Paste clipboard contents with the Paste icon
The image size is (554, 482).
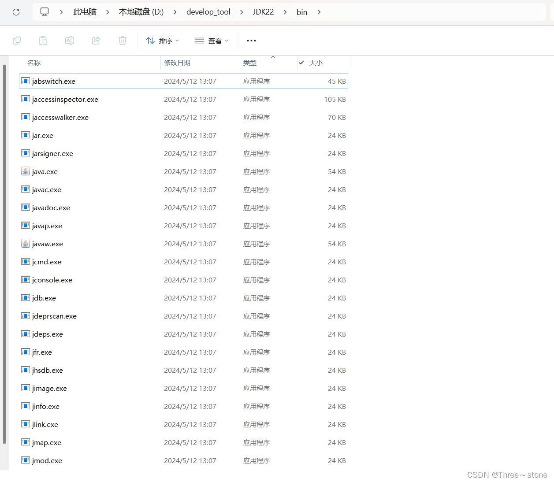click(x=43, y=40)
